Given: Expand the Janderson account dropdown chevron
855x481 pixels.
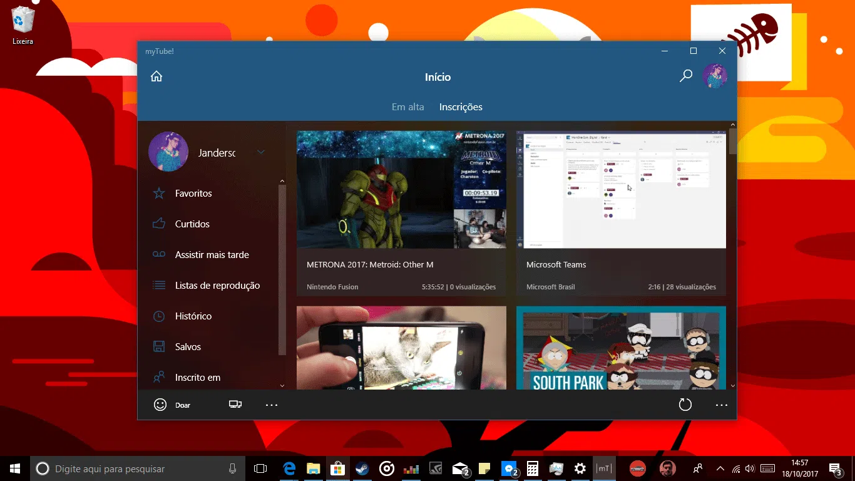Looking at the screenshot, I should click(x=261, y=152).
